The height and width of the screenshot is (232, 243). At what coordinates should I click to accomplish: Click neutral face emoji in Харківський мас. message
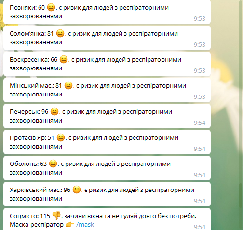77,190
